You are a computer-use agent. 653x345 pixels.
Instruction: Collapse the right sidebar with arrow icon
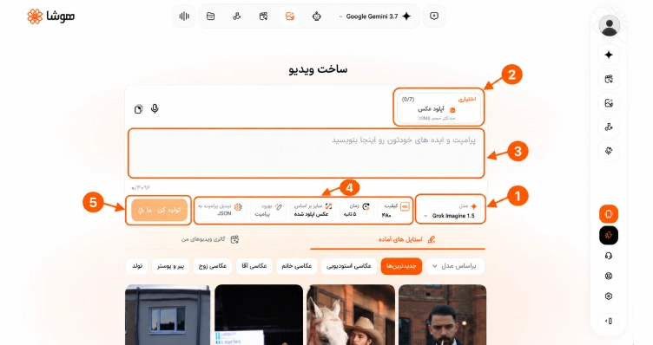coord(609,321)
